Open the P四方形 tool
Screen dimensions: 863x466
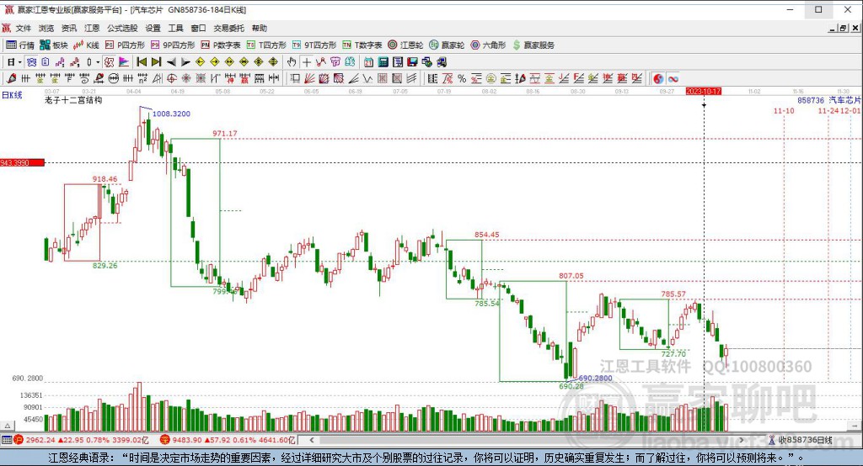click(125, 45)
